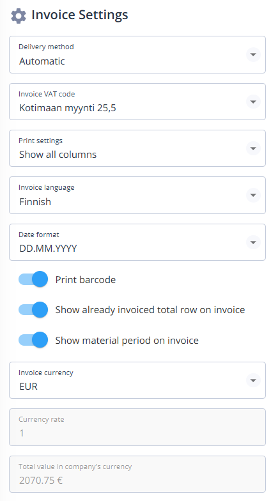Disable the Print barcode toggle
This screenshot has height=501, width=271.
pos(33,279)
